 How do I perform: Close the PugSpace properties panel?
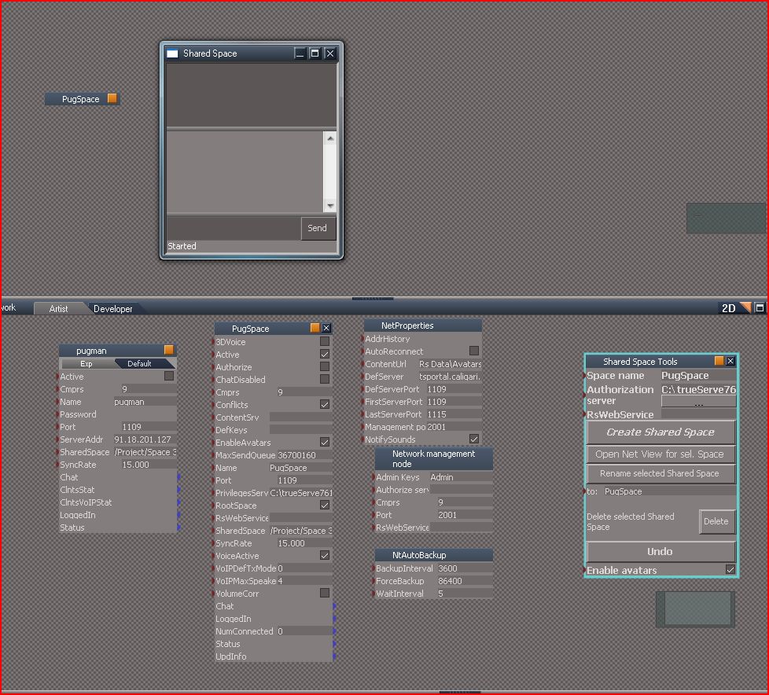pyautogui.click(x=326, y=328)
